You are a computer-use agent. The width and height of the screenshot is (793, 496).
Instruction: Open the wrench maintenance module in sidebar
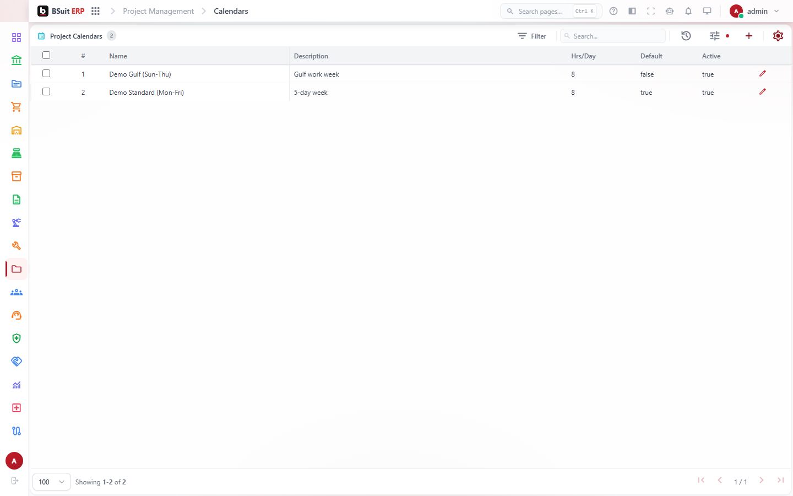(17, 246)
